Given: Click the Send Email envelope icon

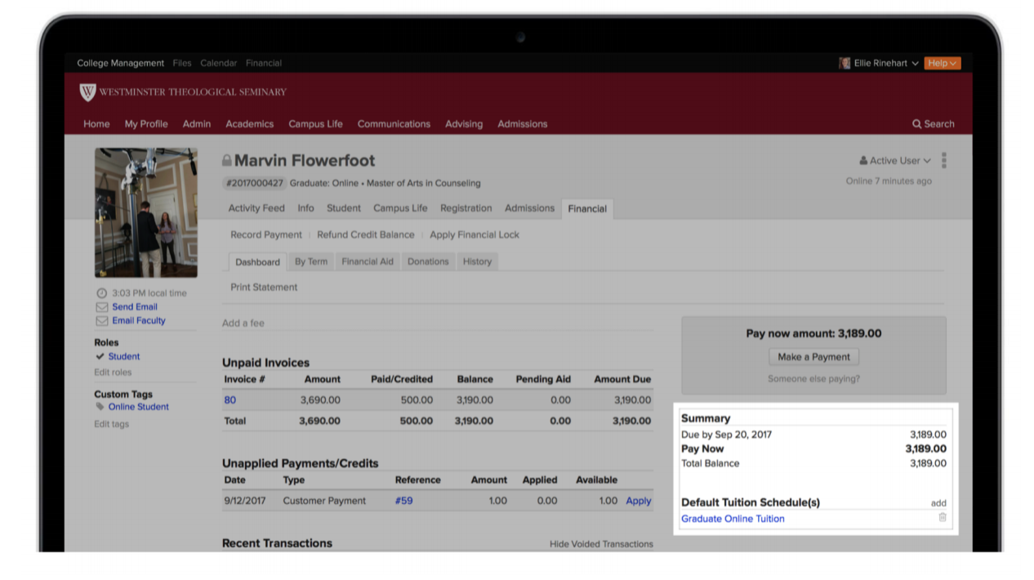Looking at the screenshot, I should (102, 307).
